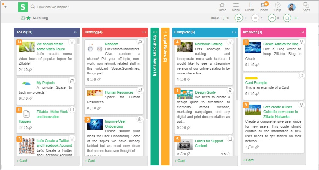Open Help
Image resolution: width=319 pixels, height=170 pixels.
point(277,7)
